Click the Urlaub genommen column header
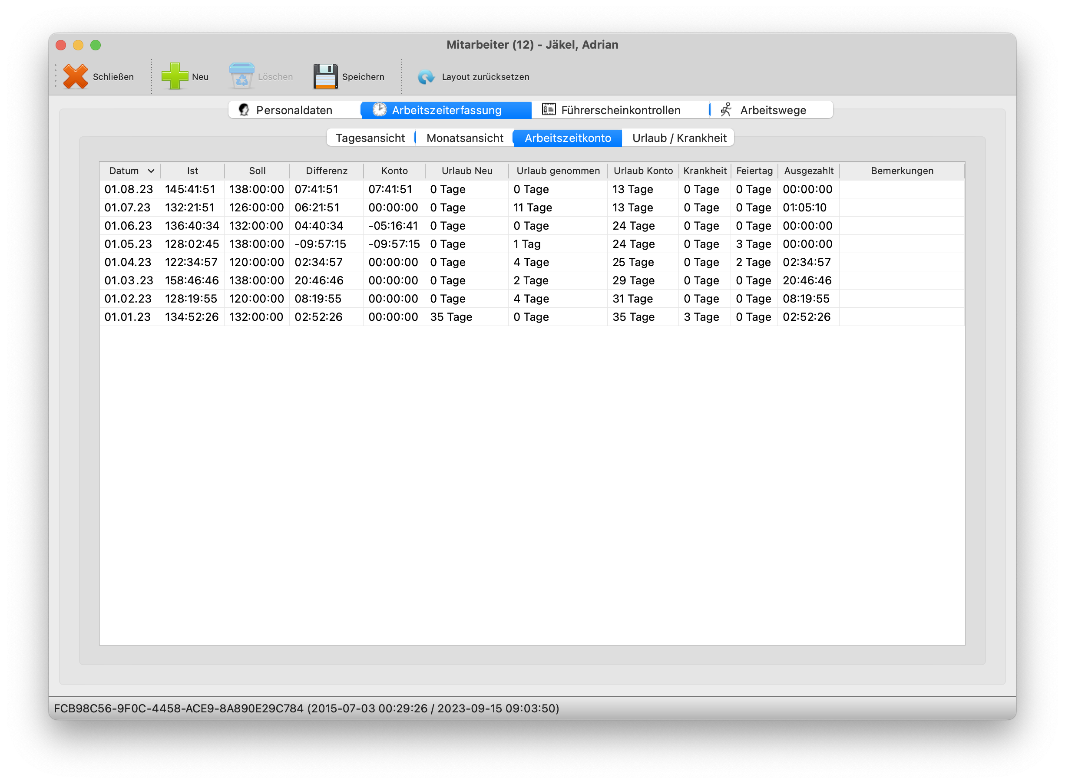This screenshot has height=784, width=1065. tap(558, 171)
